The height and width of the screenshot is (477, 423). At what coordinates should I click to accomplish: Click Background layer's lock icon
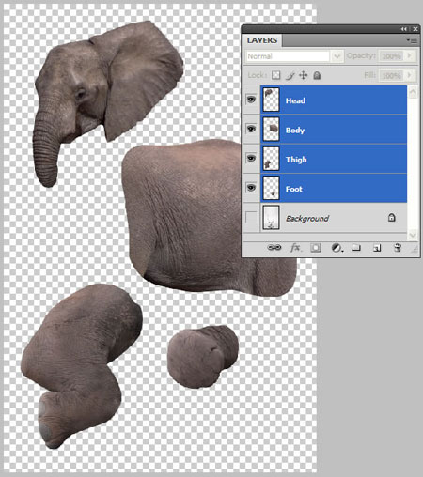coord(391,218)
